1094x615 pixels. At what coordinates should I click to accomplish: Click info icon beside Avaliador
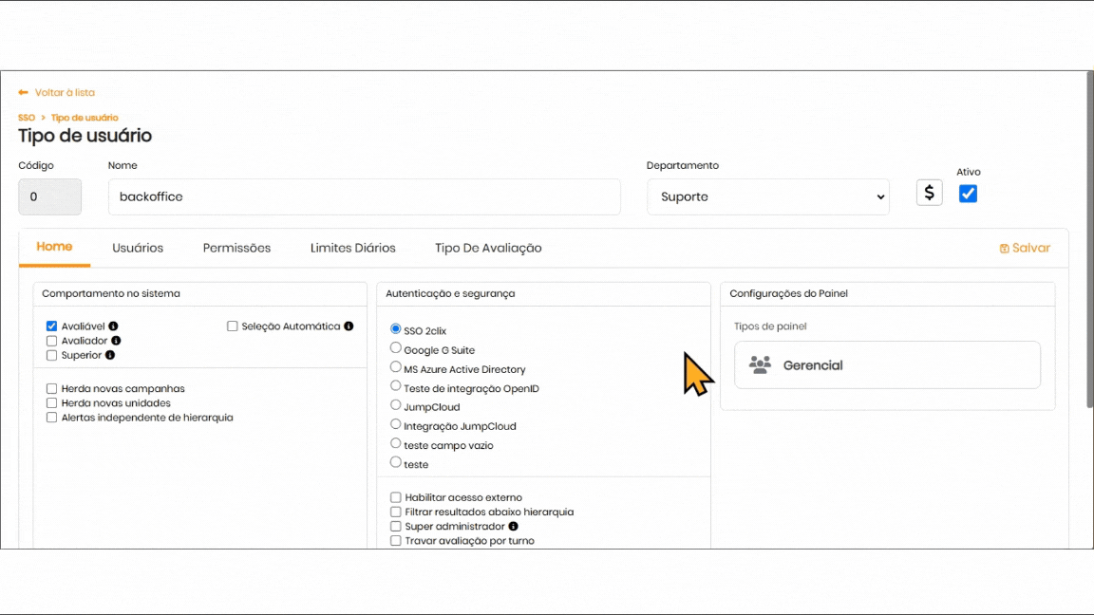(x=116, y=341)
